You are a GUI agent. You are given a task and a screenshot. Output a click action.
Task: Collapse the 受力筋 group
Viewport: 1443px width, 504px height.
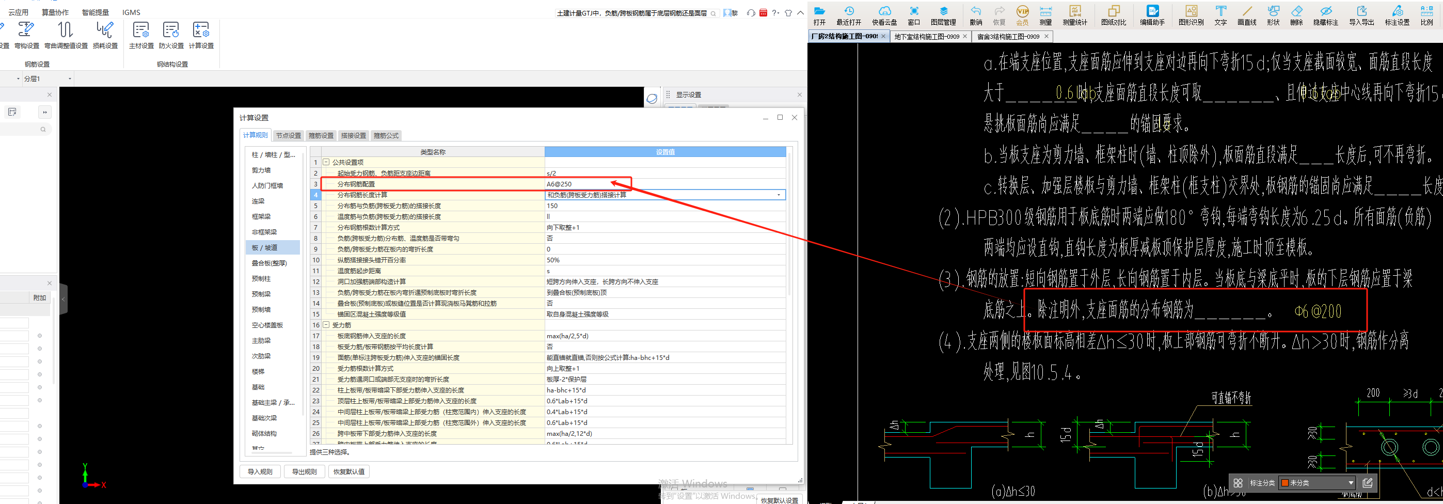pyautogui.click(x=326, y=325)
